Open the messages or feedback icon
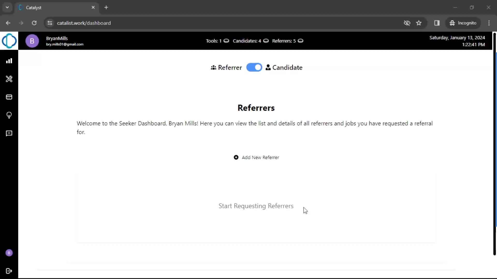The image size is (497, 279). click(9, 133)
